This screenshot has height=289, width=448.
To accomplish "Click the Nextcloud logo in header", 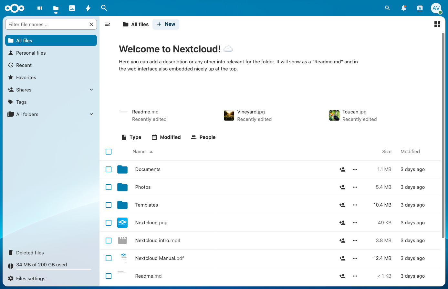I will (15, 8).
